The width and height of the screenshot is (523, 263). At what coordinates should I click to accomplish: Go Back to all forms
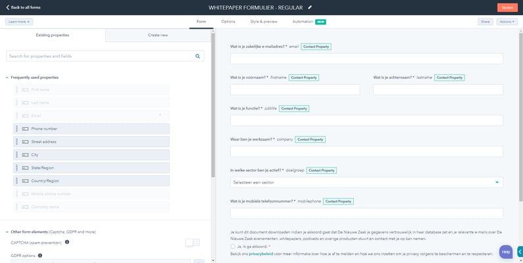tap(23, 7)
